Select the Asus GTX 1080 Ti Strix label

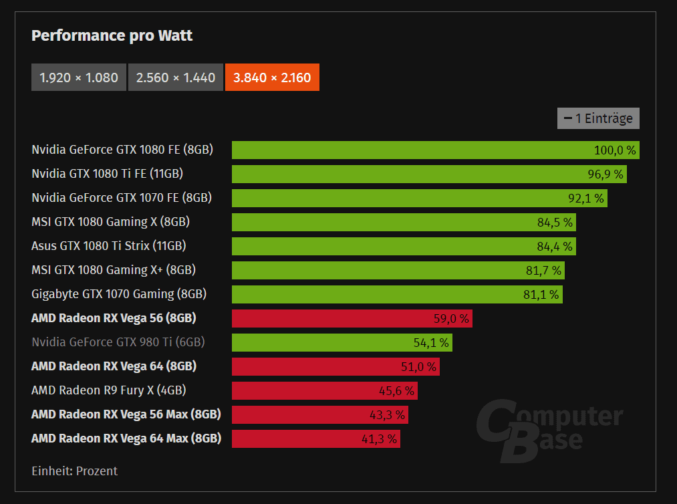108,246
